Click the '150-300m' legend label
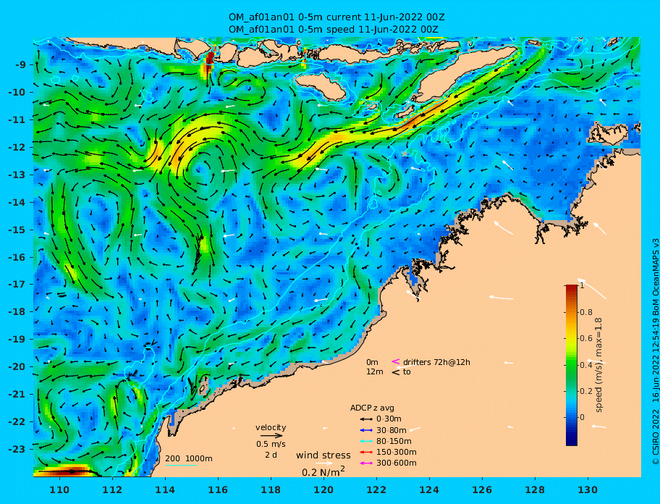Screen dimensions: 660x504 [x=396, y=452]
